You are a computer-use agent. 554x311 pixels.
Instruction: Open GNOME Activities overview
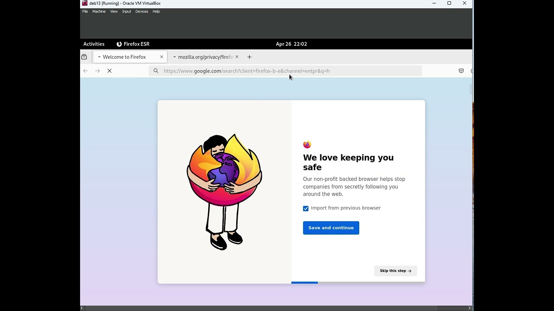coord(94,44)
